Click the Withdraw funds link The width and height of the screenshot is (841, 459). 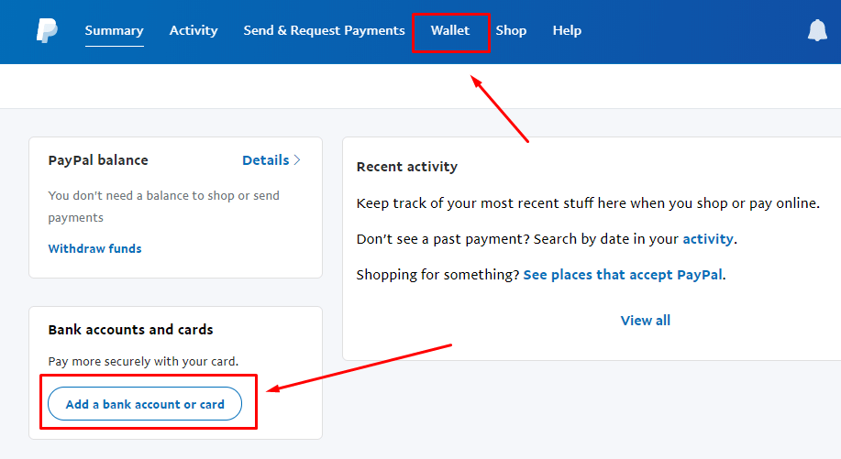(x=94, y=248)
